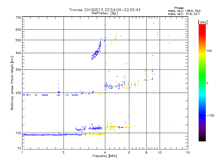The height and width of the screenshot is (166, 221).
Task: Click the green region of the colorbar
Action: pyautogui.click(x=202, y=74)
